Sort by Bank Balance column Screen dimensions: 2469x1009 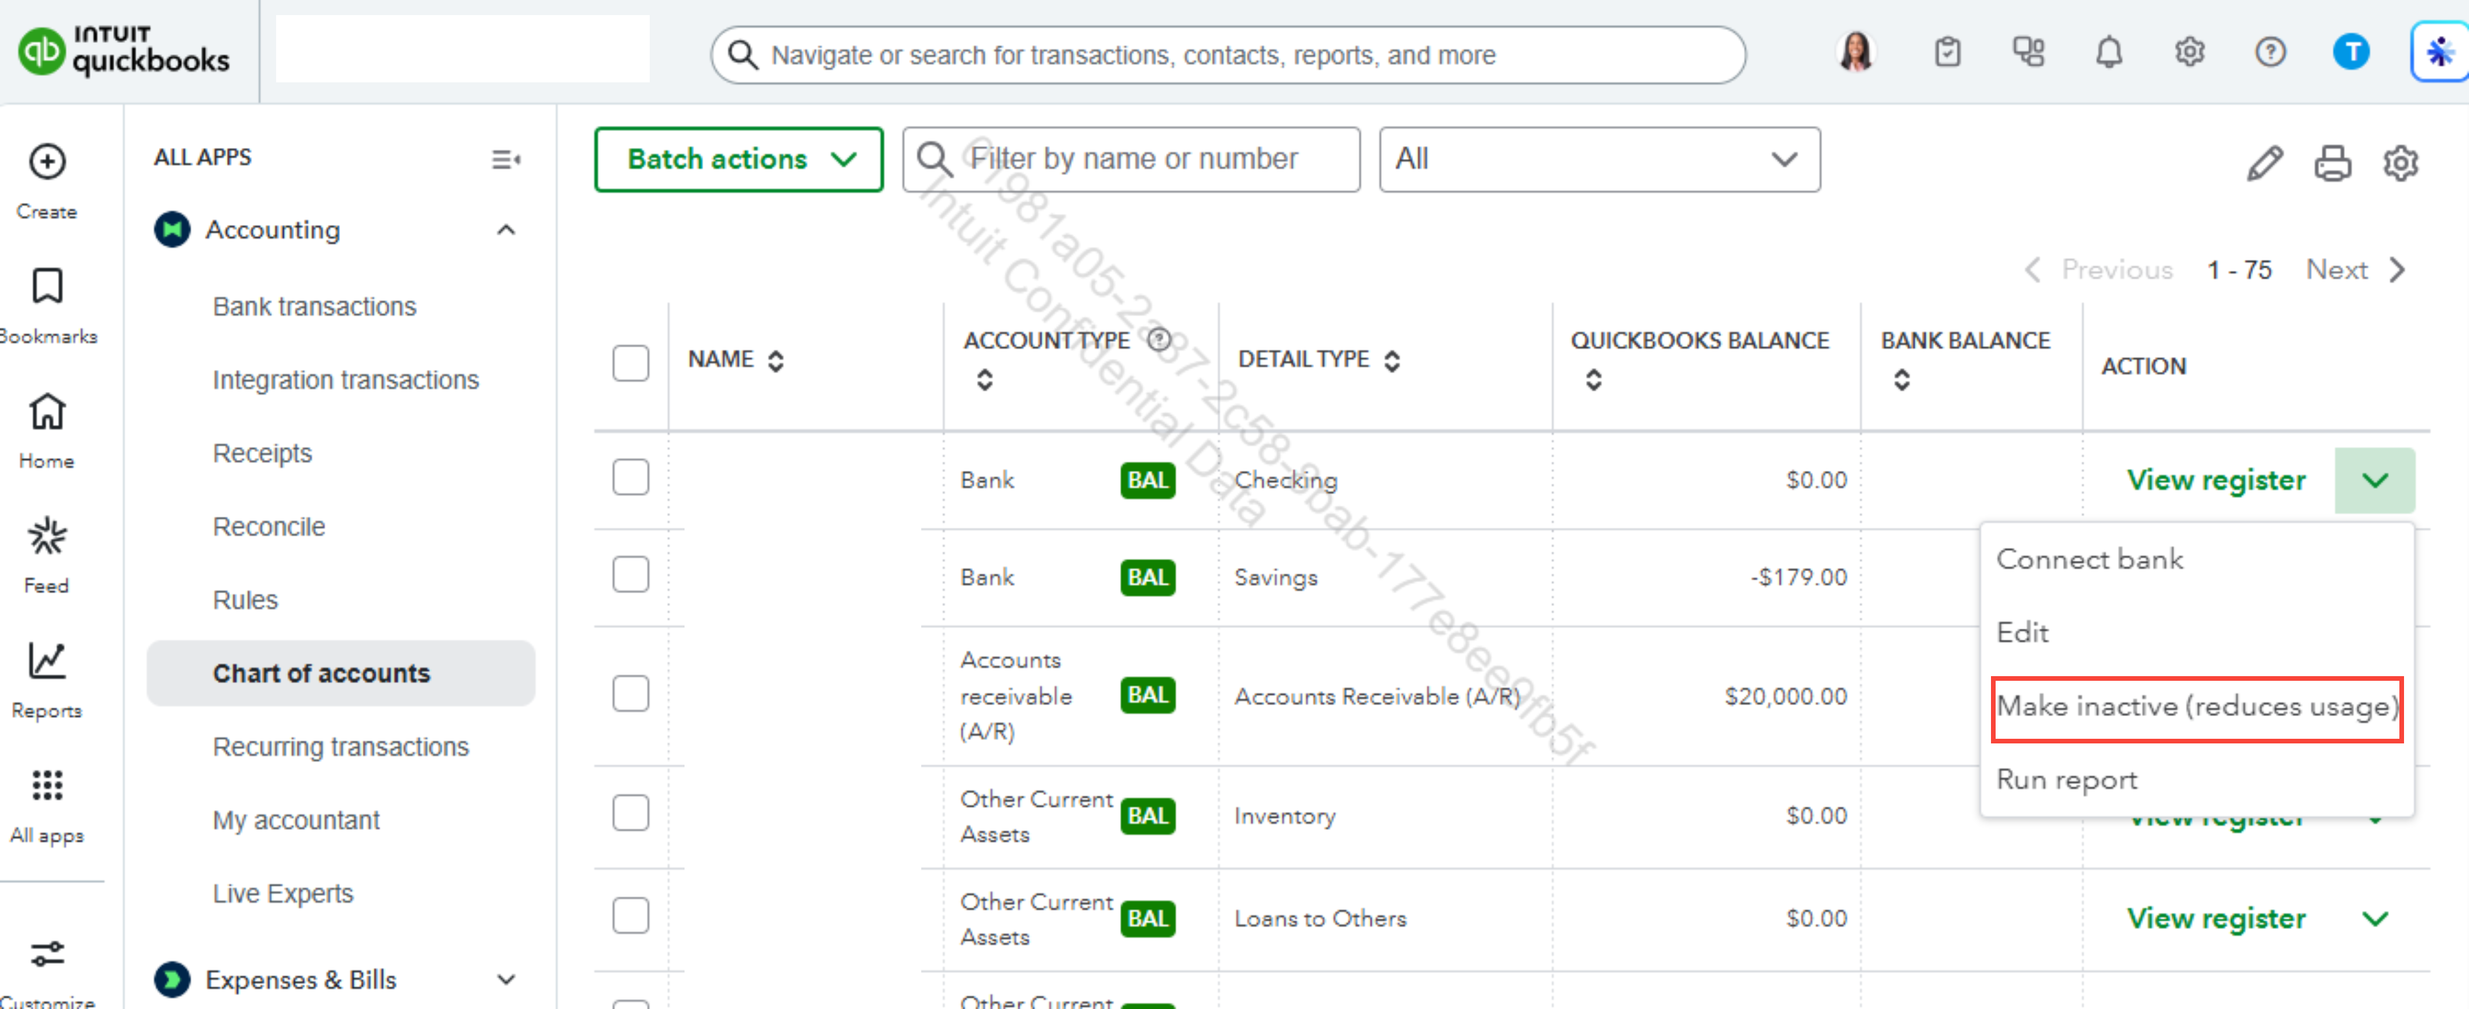(1903, 379)
